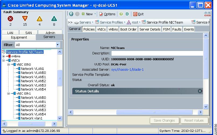Click the major faults orange triangle icon
Viewport: 217px width, 135px height.
(25, 18)
